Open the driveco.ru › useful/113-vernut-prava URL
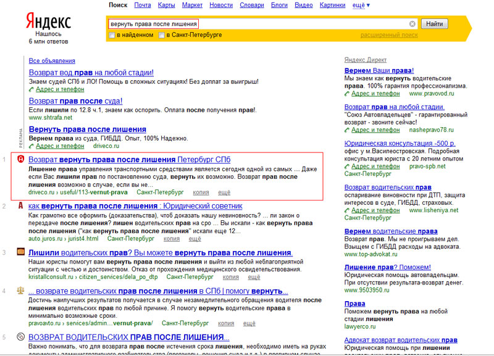The image size is (494, 356). pyautogui.click(x=78, y=192)
